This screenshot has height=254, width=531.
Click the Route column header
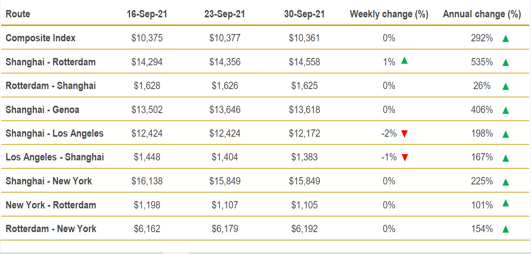[18, 14]
